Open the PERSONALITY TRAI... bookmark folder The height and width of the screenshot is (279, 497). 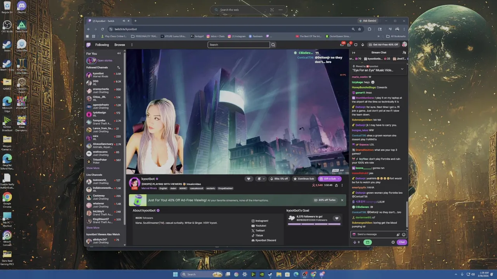(x=144, y=36)
